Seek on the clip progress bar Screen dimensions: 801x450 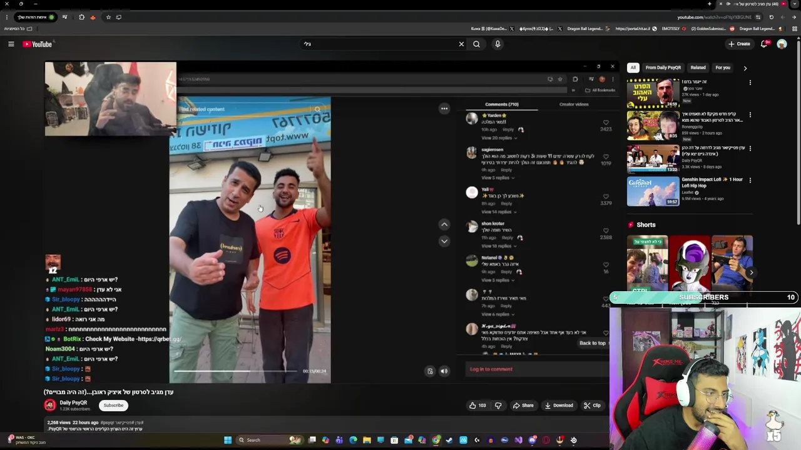236,371
